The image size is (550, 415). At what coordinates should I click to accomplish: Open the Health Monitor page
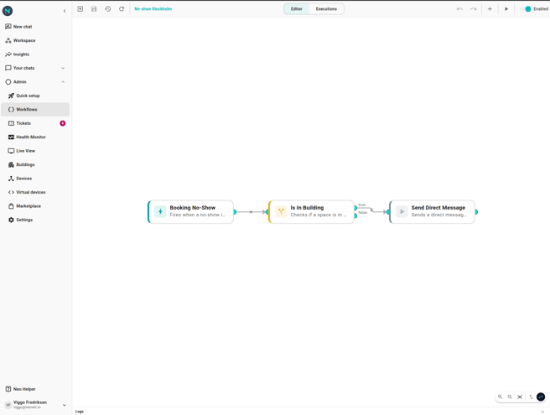(x=35, y=137)
